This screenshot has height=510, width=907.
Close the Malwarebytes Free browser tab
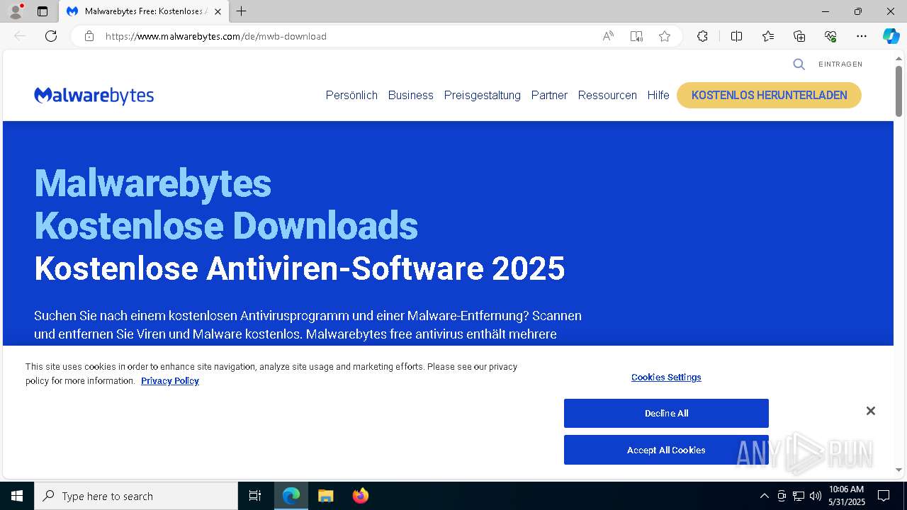click(x=218, y=11)
